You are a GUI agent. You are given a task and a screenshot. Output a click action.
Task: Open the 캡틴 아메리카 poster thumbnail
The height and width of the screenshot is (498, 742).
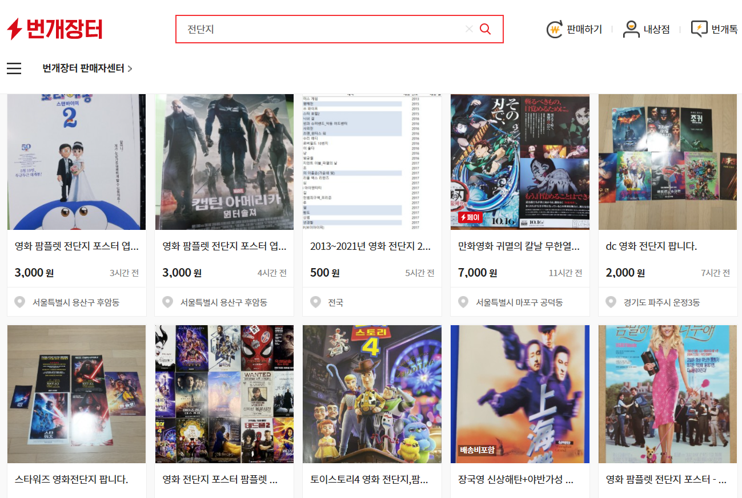[x=224, y=162]
